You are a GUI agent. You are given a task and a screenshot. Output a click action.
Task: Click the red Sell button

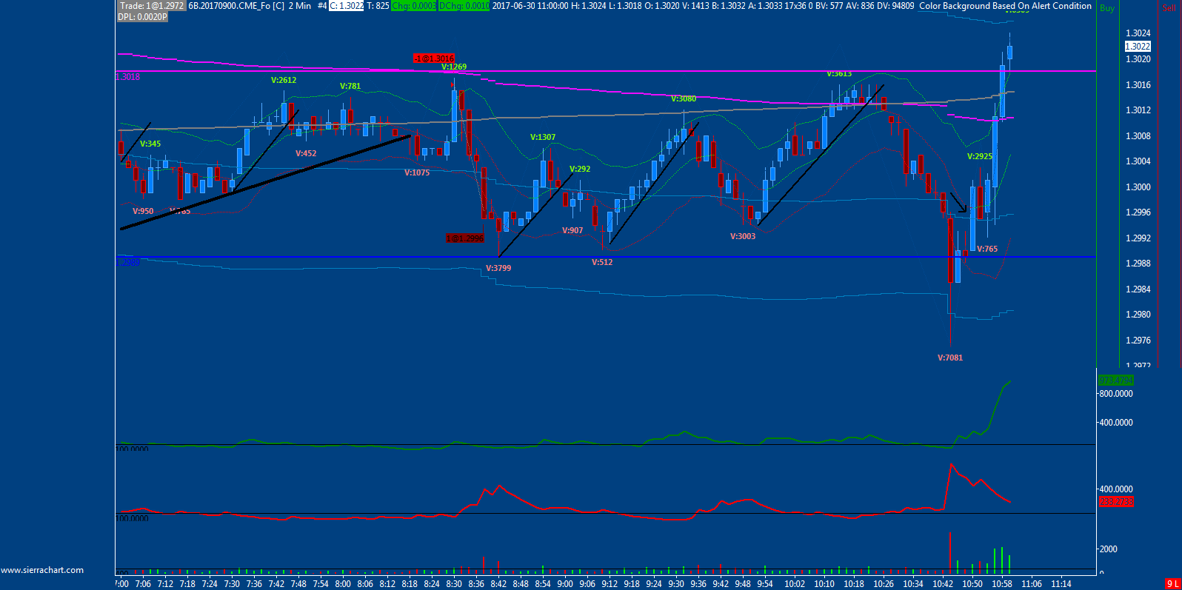1169,8
